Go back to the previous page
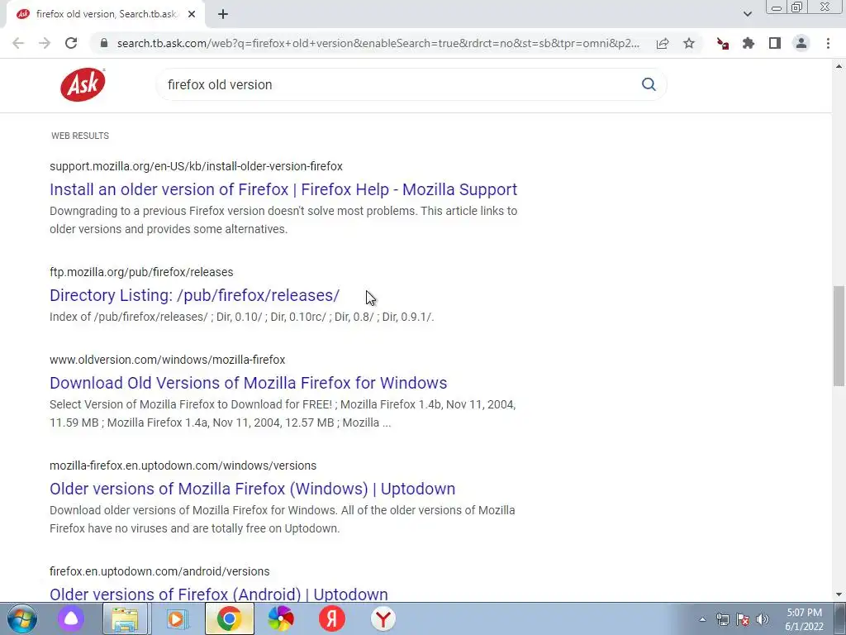 pyautogui.click(x=18, y=43)
